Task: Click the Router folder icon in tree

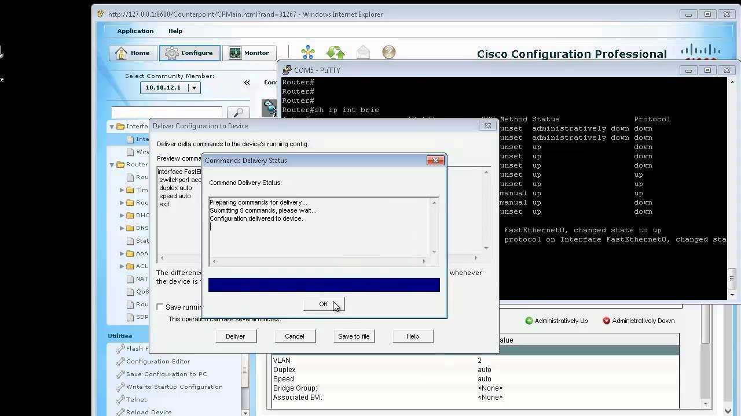Action: click(x=120, y=165)
